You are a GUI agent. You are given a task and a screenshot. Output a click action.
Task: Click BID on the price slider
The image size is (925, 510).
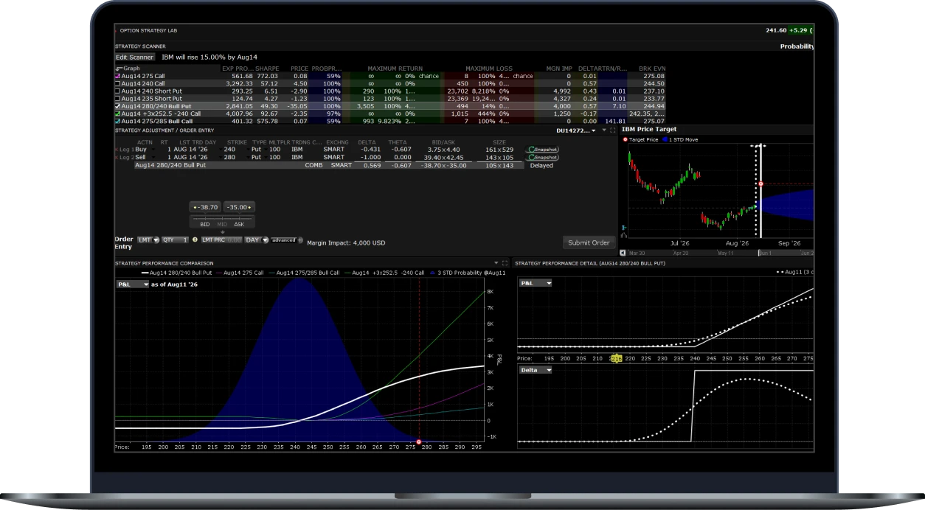coord(205,224)
